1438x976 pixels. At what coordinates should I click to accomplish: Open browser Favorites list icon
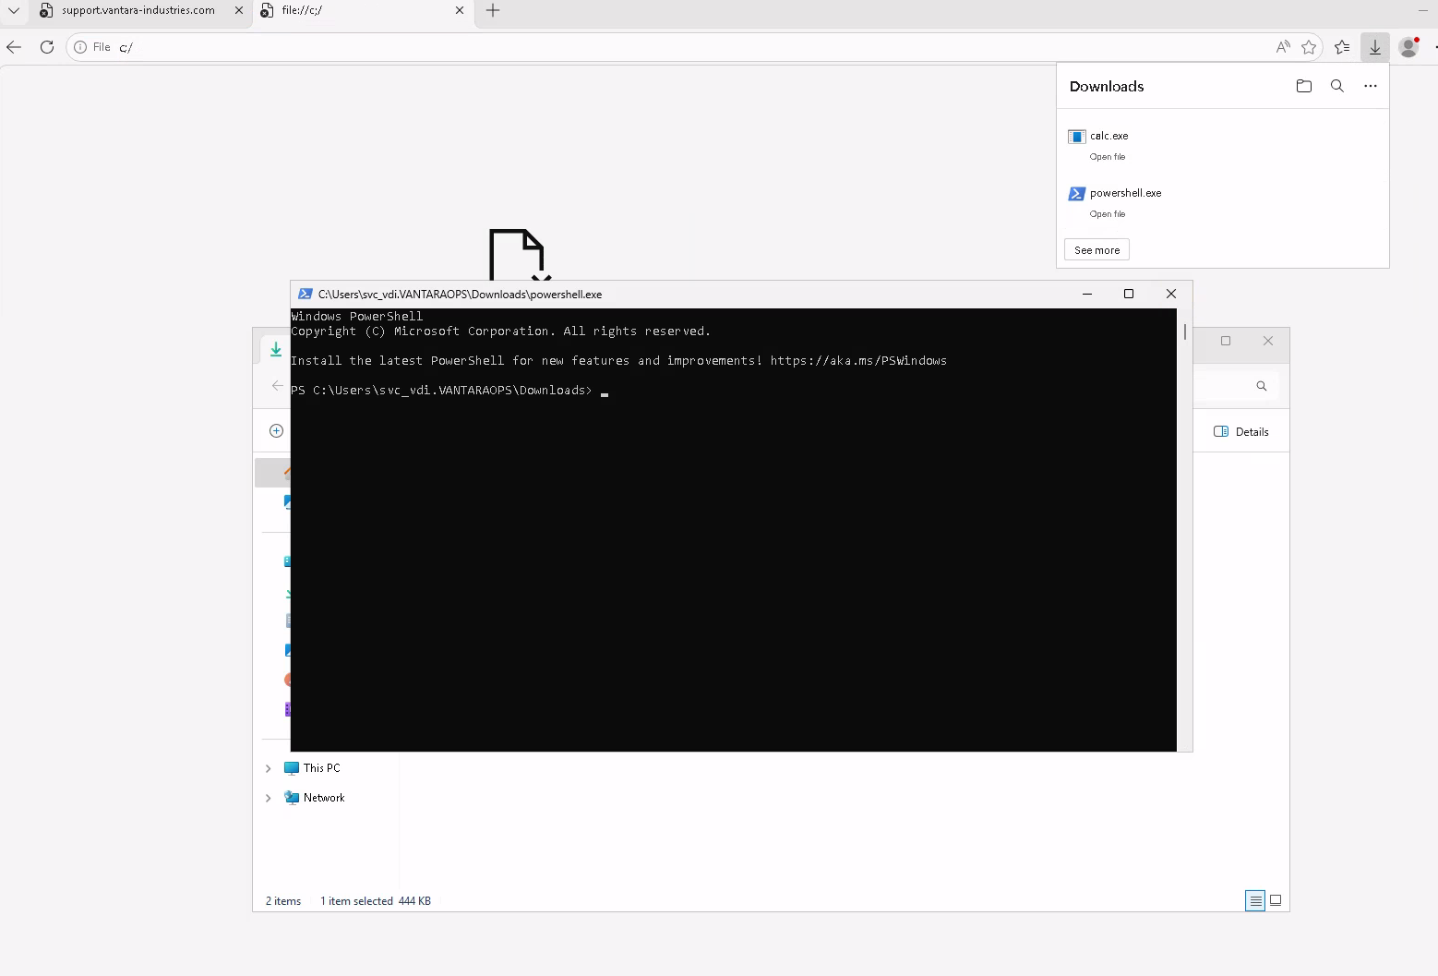pyautogui.click(x=1342, y=47)
